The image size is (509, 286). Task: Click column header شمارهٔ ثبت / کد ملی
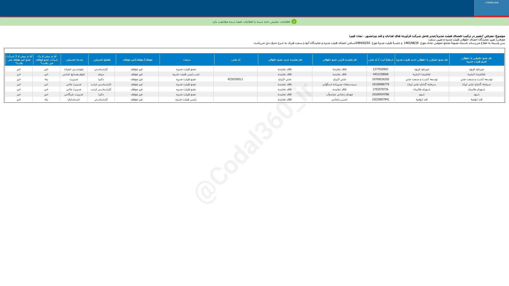pos(381,60)
